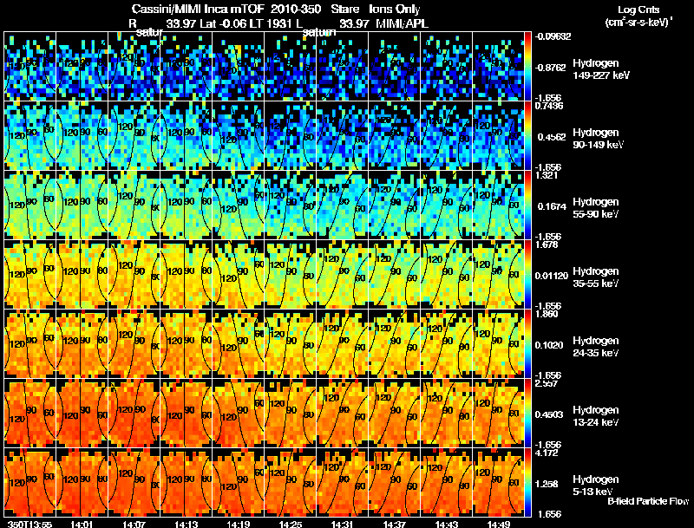Click the colorbar beside Hydrogen 90-149 keV
Viewport: 694px width, 528px height.
[527, 135]
